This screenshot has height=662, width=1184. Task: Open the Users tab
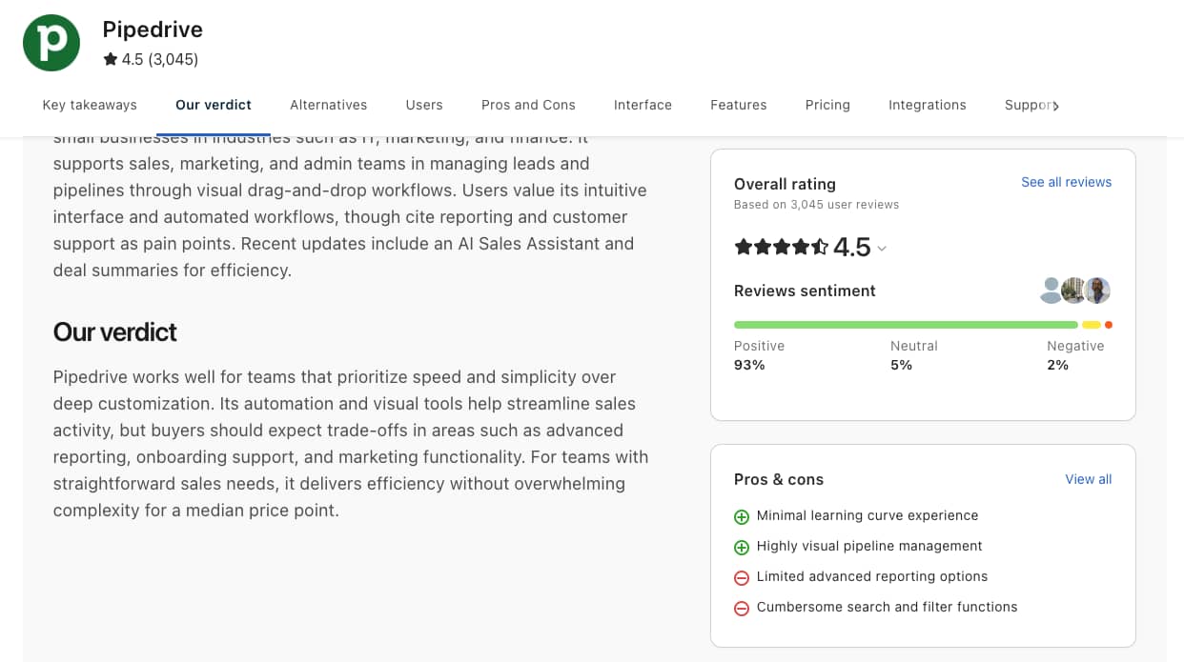pos(424,105)
